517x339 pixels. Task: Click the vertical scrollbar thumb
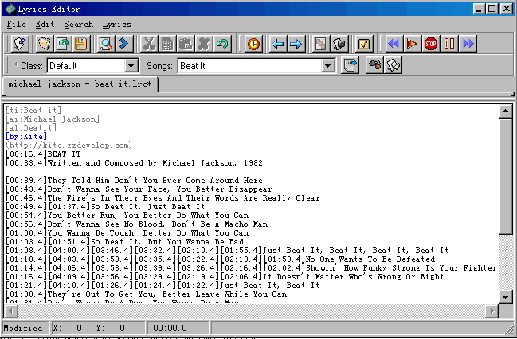click(506, 177)
